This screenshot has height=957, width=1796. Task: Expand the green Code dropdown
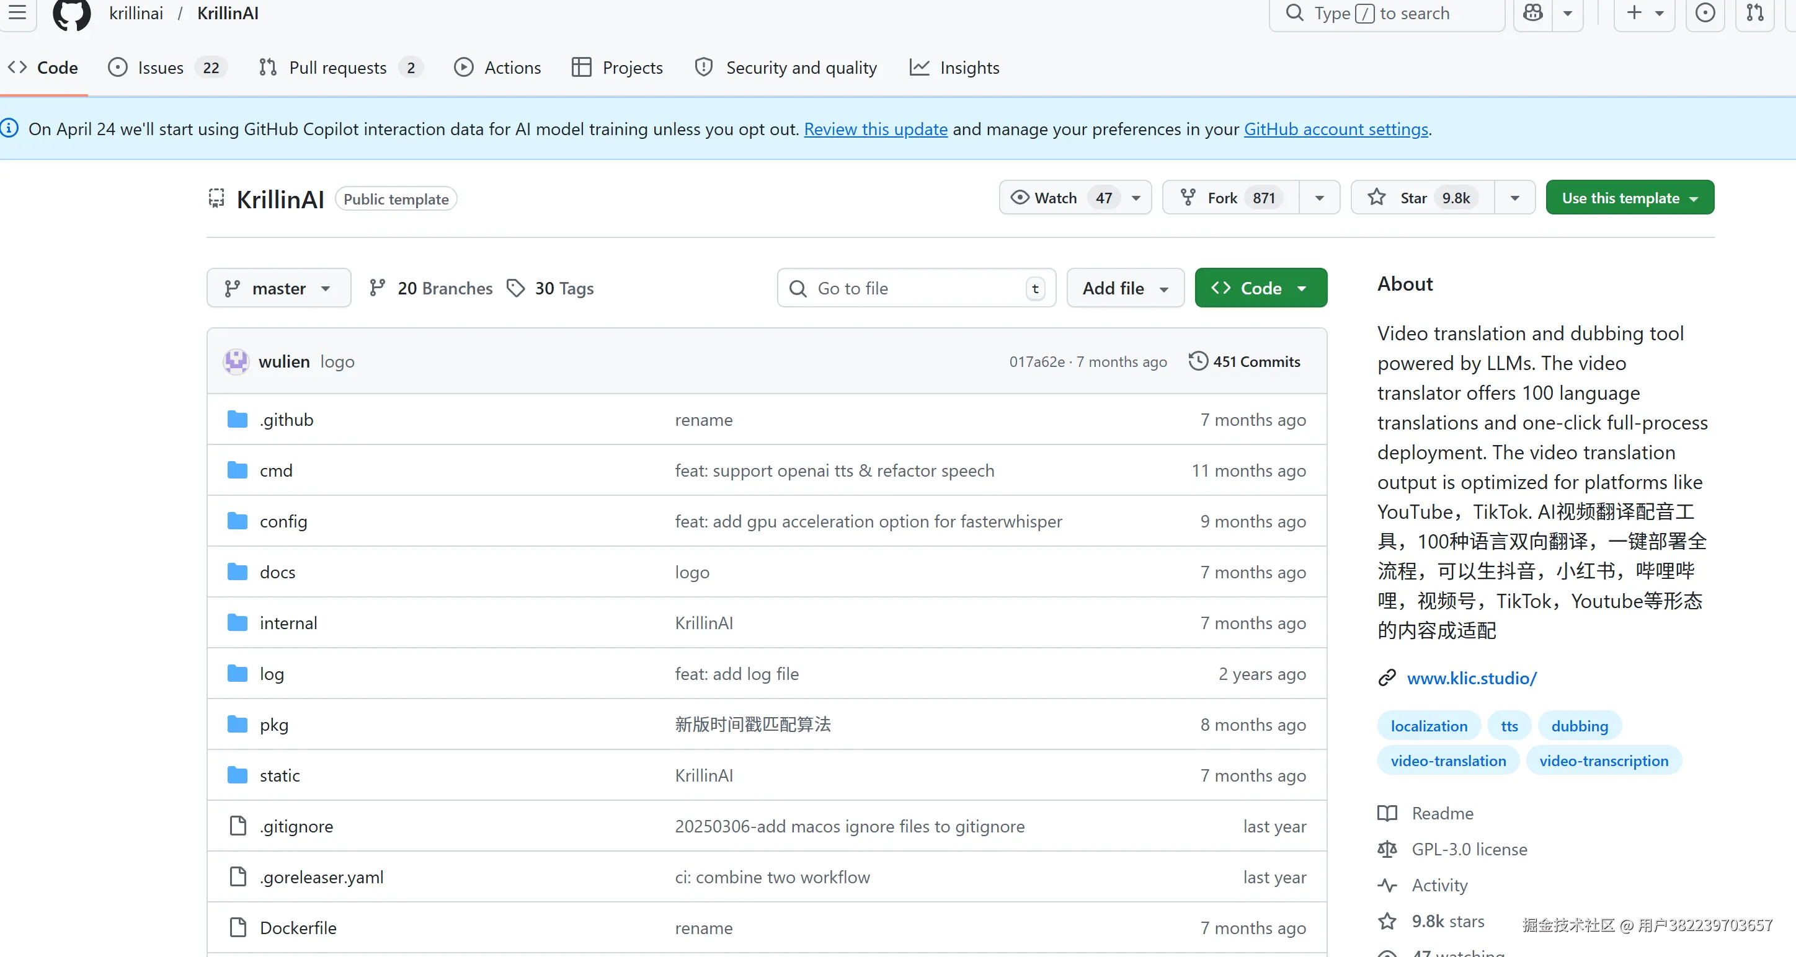(x=1260, y=288)
